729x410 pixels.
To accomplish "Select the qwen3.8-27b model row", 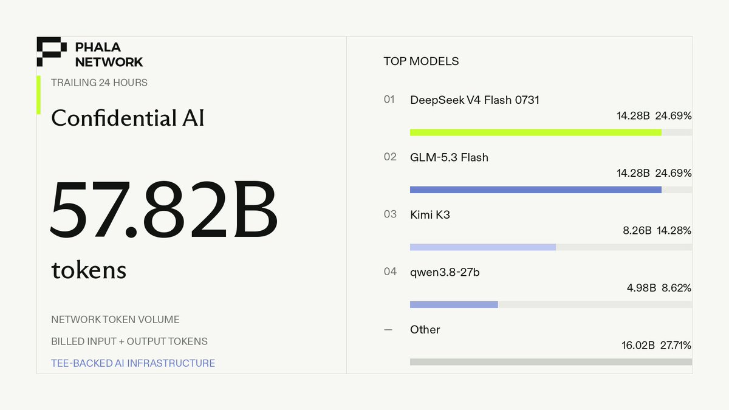I will coord(538,288).
